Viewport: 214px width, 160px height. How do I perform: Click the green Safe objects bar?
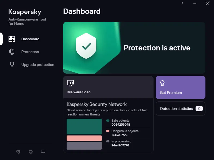pos(84,126)
